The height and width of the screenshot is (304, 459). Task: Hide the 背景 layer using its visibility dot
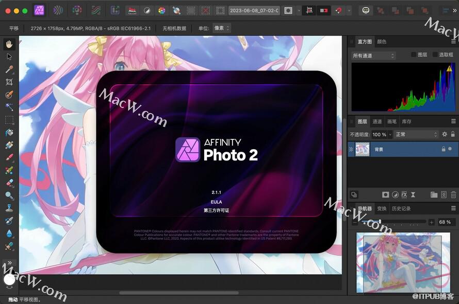(x=450, y=149)
